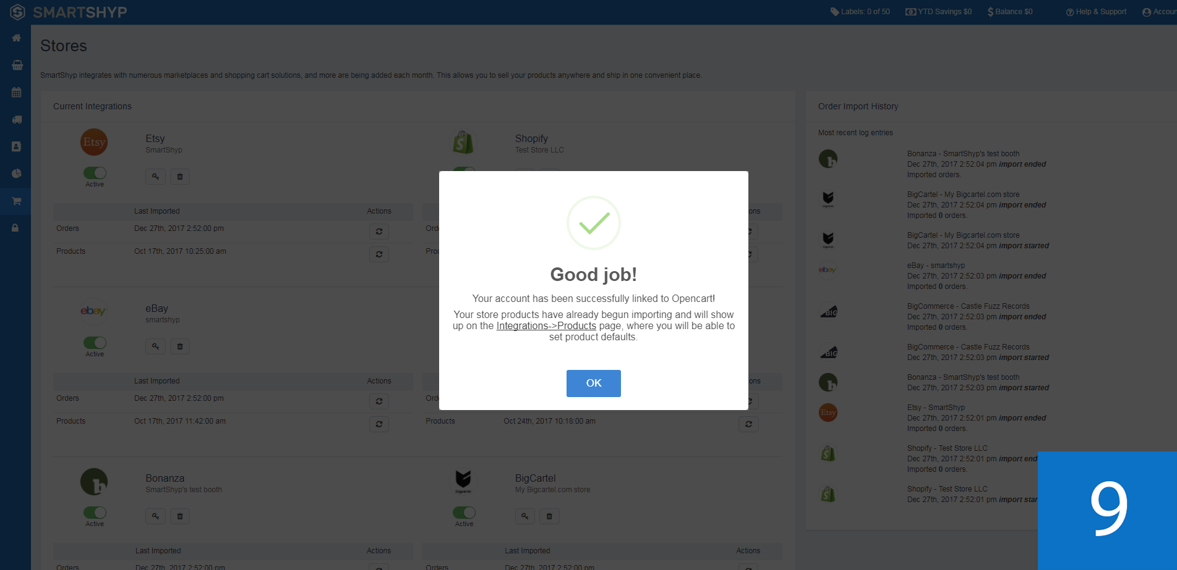Image resolution: width=1177 pixels, height=570 pixels.
Task: Open the shipping truck sidebar icon
Action: (x=17, y=120)
